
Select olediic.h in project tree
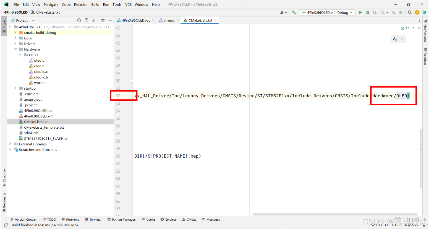[x=41, y=77]
